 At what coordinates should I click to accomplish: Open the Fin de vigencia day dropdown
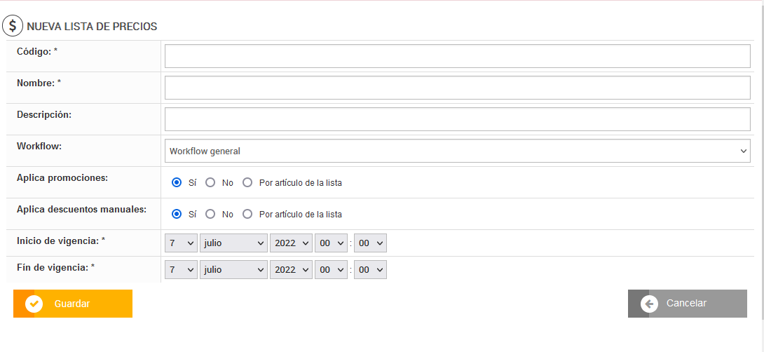[x=181, y=270]
